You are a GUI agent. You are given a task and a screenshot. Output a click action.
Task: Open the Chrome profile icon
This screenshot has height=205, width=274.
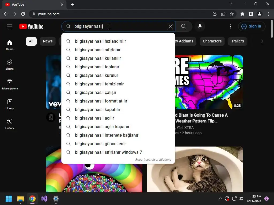click(x=260, y=14)
